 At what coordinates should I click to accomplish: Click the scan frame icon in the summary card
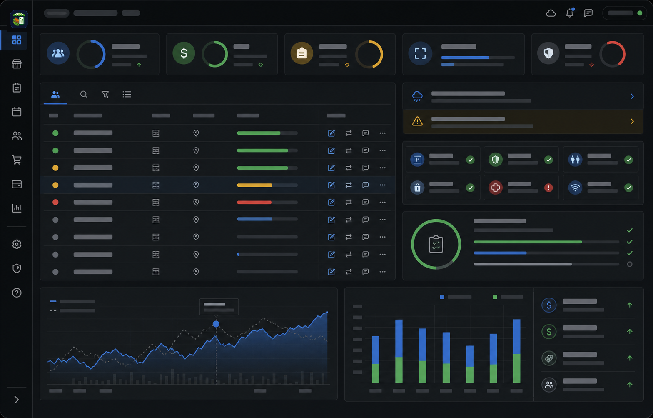coord(420,53)
